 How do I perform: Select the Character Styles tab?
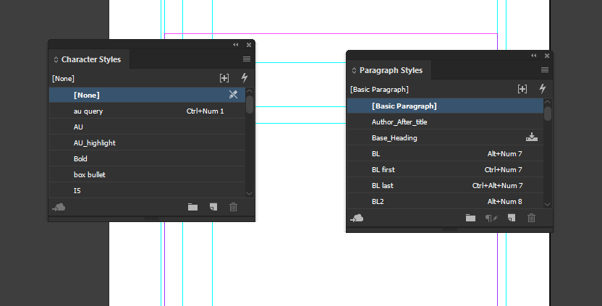(91, 59)
